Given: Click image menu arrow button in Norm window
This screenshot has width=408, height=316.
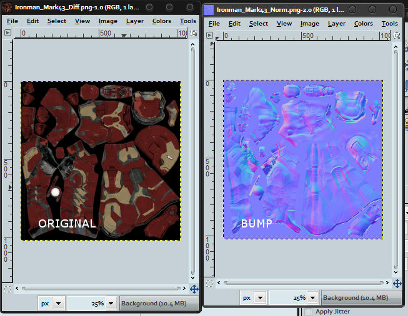Looking at the screenshot, I should tap(209, 35).
